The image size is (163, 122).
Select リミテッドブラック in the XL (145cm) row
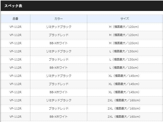tap(58, 76)
